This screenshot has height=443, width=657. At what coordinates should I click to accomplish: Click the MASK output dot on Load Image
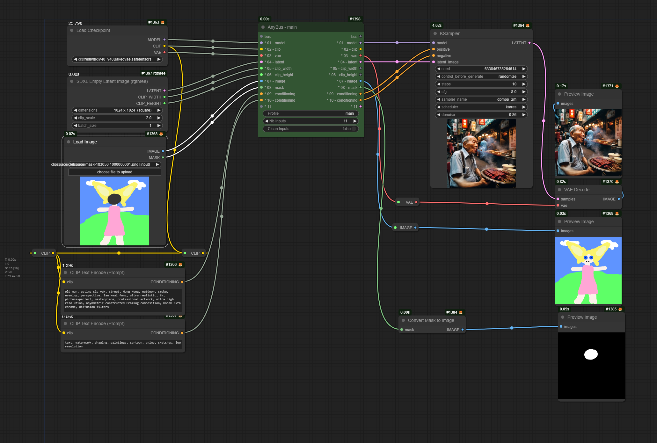coord(163,157)
